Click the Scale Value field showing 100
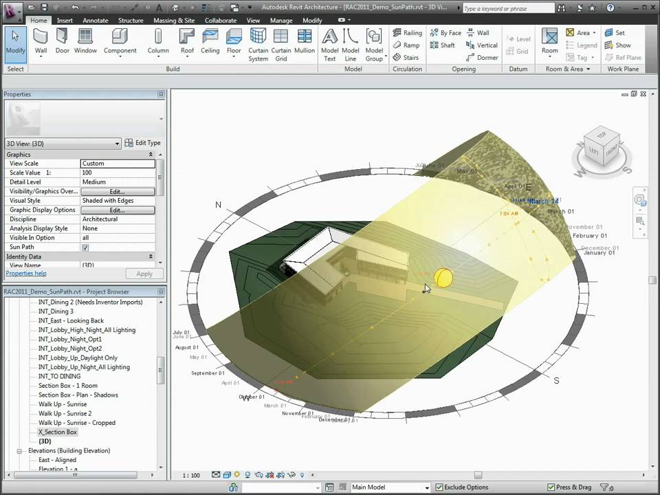 118,173
